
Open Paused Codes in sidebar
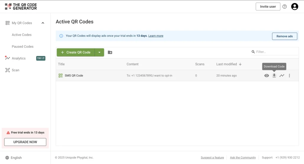pyautogui.click(x=23, y=46)
